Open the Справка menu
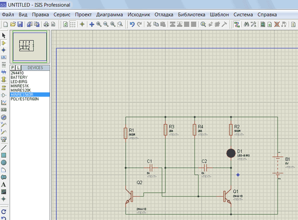 (x=267, y=15)
